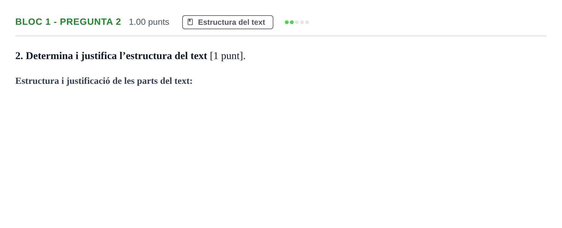Screen dimensions: 562x228
Task: Click the blank answer area below the label
Action: click(x=281, y=152)
